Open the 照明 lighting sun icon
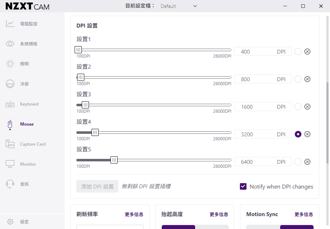This screenshot has height=229, width=330. click(x=10, y=64)
